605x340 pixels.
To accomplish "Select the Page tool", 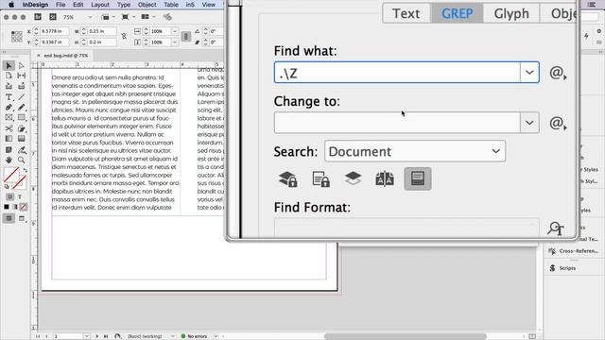I will tap(9, 76).
